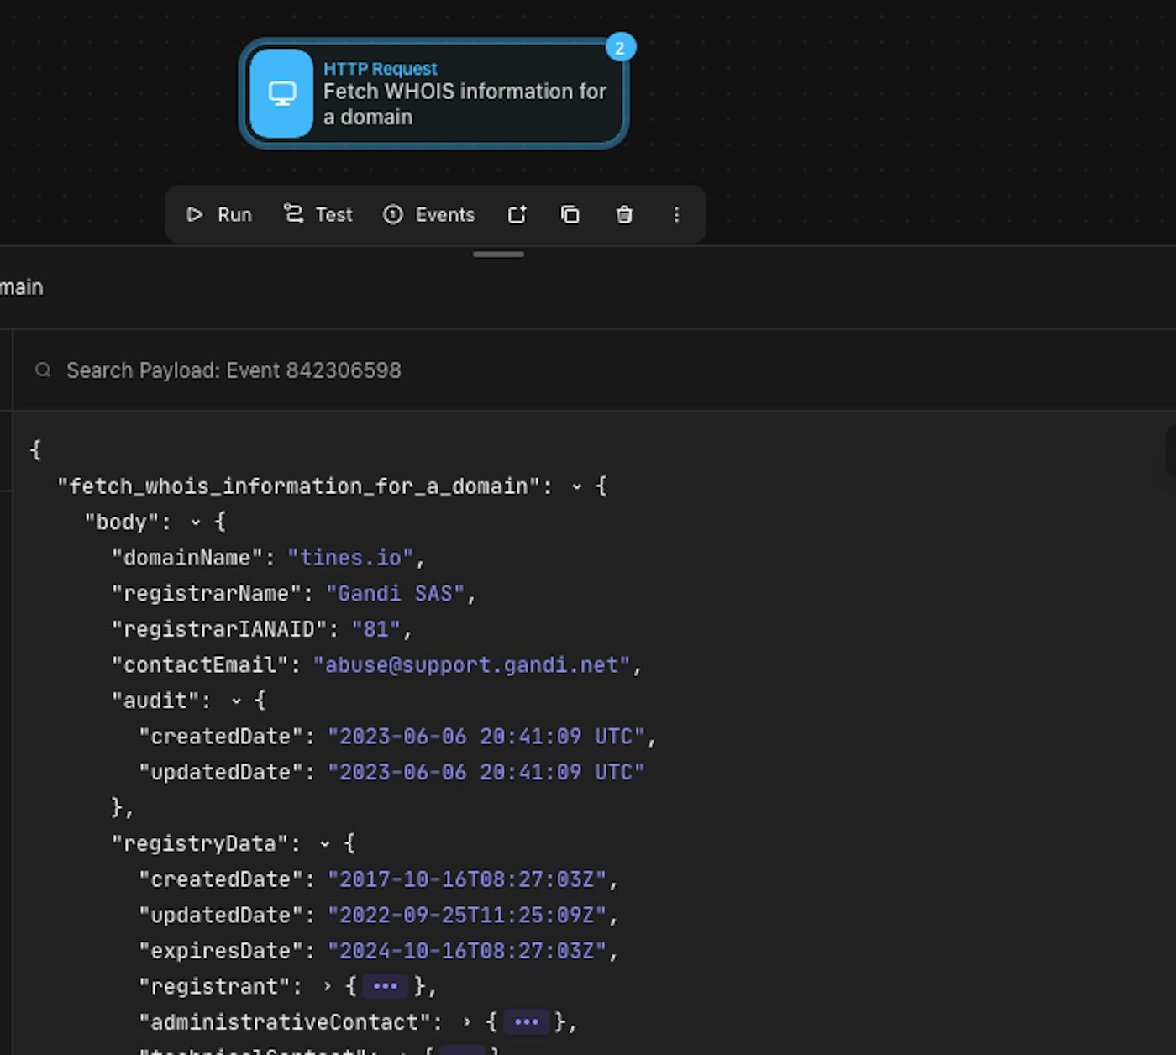
Task: Click the tines.io domainName value
Action: [x=350, y=558]
